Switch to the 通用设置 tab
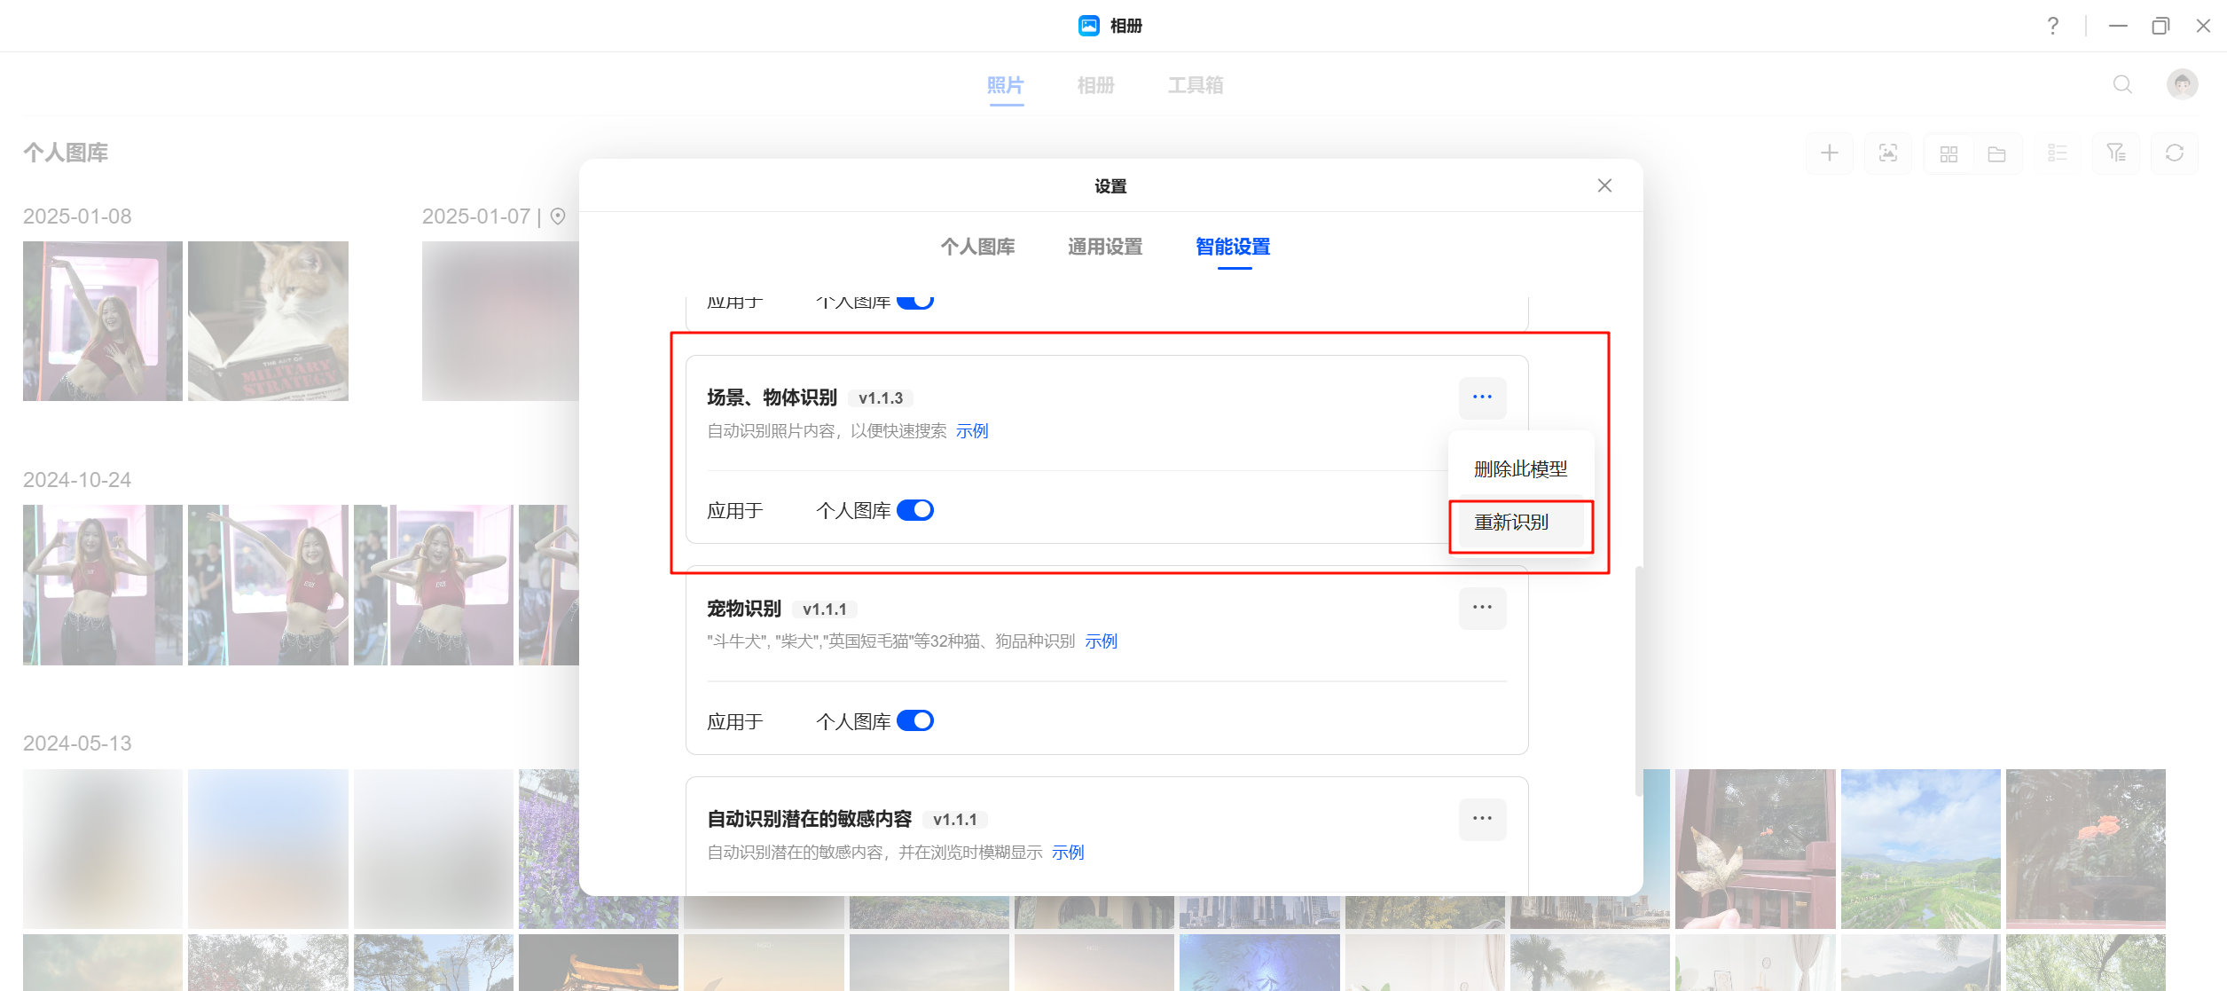Viewport: 2227px width, 991px height. pyautogui.click(x=1105, y=247)
